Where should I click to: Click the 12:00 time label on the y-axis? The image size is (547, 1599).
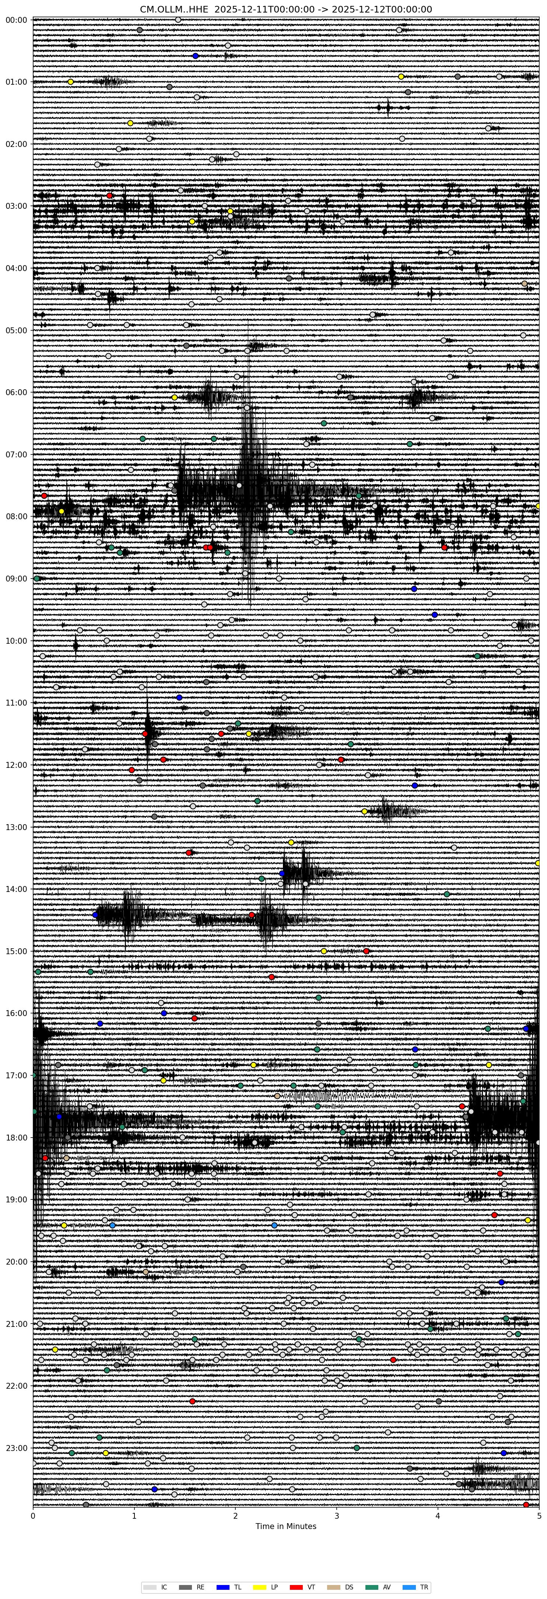[x=17, y=765]
